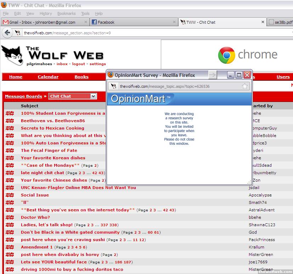The image size is (293, 274).
Task: Click the Chrome logo advertisement
Action: 247,55
